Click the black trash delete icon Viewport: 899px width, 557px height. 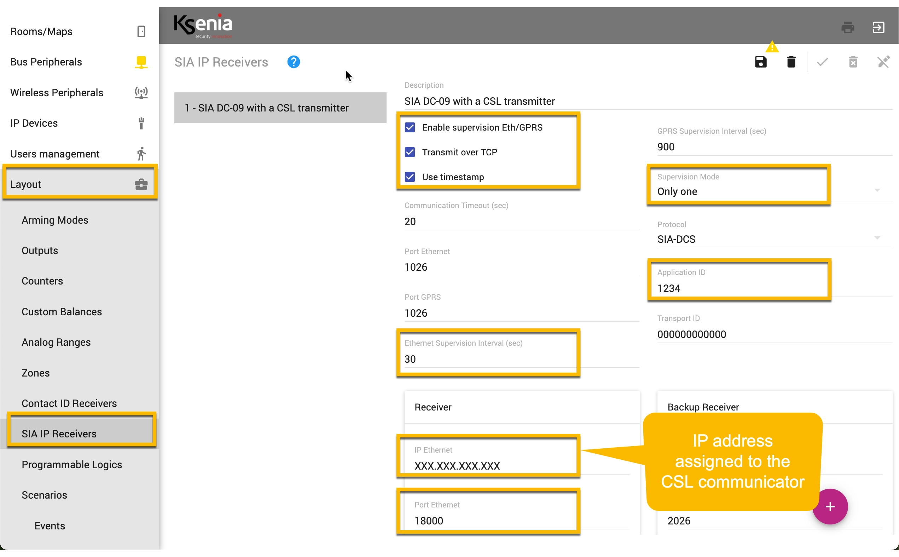point(791,62)
